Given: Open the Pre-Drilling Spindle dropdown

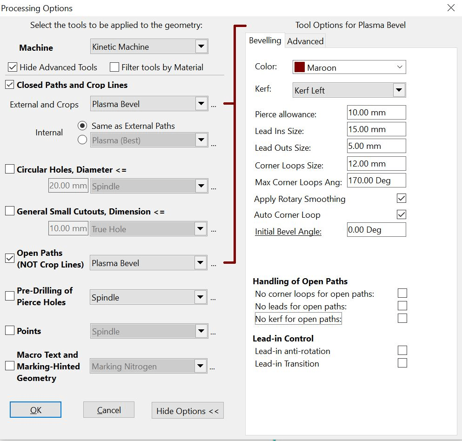Looking at the screenshot, I should (x=200, y=297).
